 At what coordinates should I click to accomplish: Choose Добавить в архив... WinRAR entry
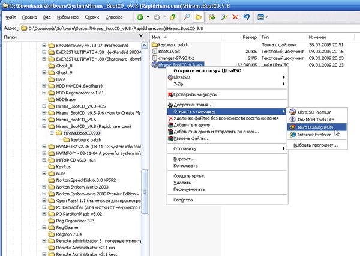click(x=227, y=125)
